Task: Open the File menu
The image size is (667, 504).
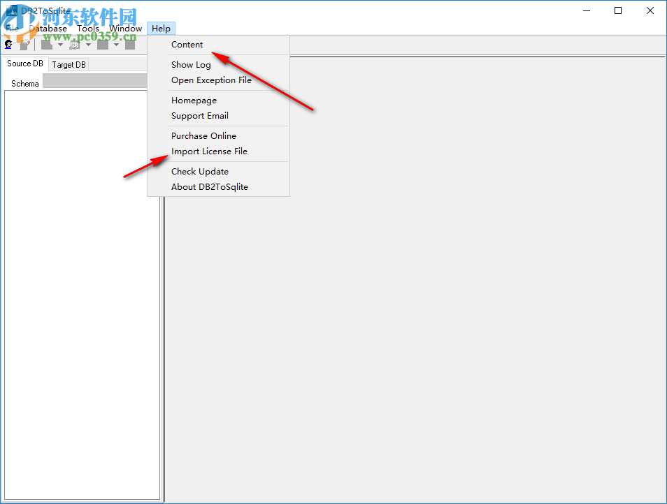Action: [11, 28]
